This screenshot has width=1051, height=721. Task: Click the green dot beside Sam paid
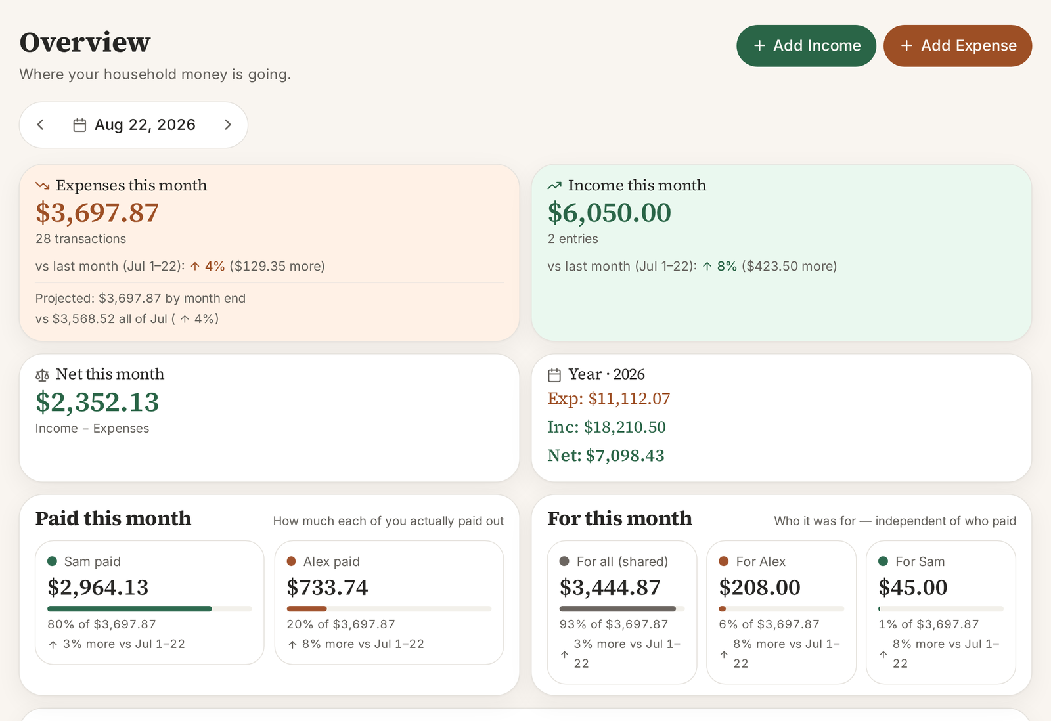[52, 561]
